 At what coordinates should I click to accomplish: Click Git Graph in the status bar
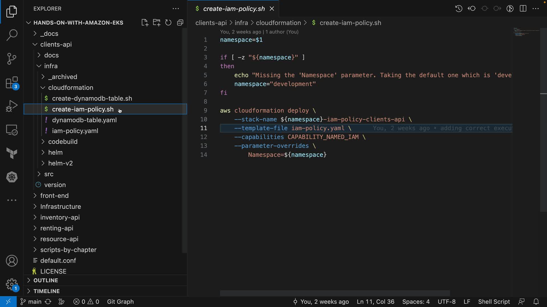click(x=120, y=302)
